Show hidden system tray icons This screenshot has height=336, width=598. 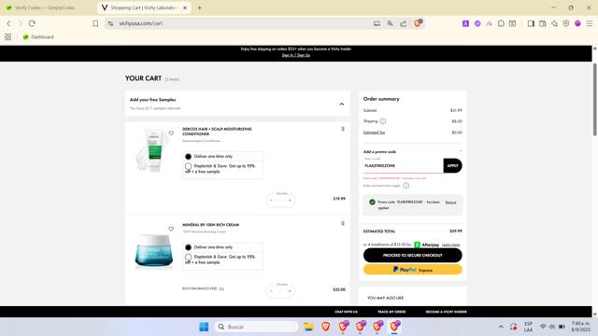tap(501, 327)
